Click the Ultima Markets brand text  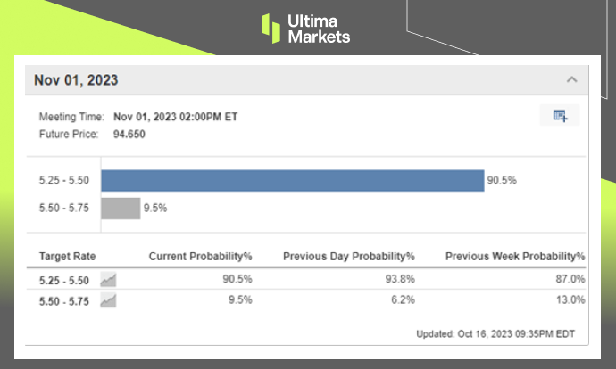[319, 29]
